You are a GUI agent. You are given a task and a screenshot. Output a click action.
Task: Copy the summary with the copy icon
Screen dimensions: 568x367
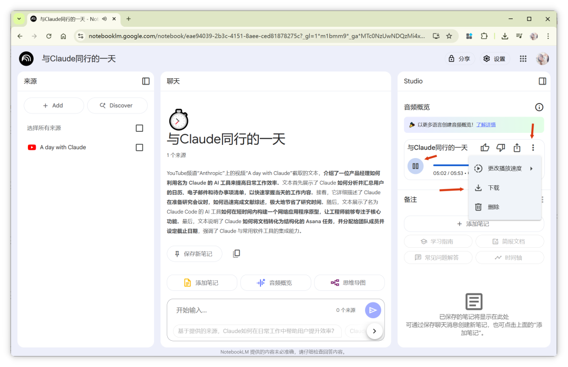236,254
